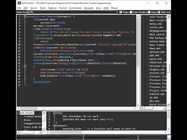
Task: Select Notes.ahk in file list
Action: 155,24
